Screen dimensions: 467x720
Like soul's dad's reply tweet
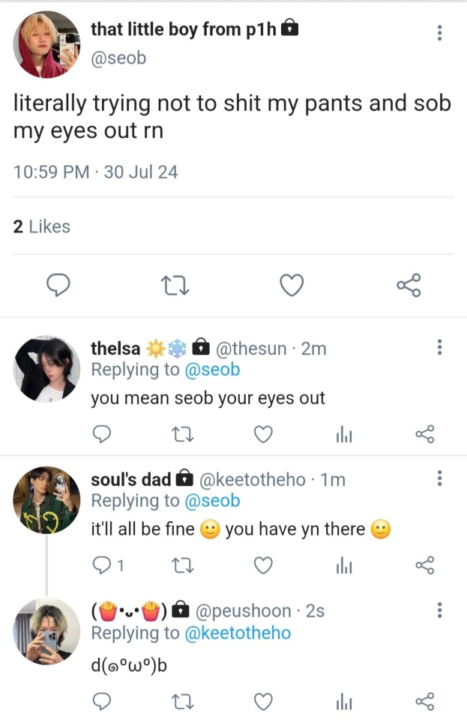coord(262,565)
